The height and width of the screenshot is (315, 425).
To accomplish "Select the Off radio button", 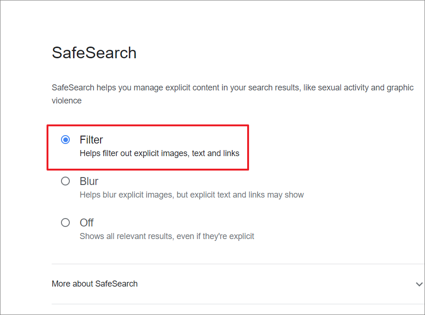I will point(66,223).
